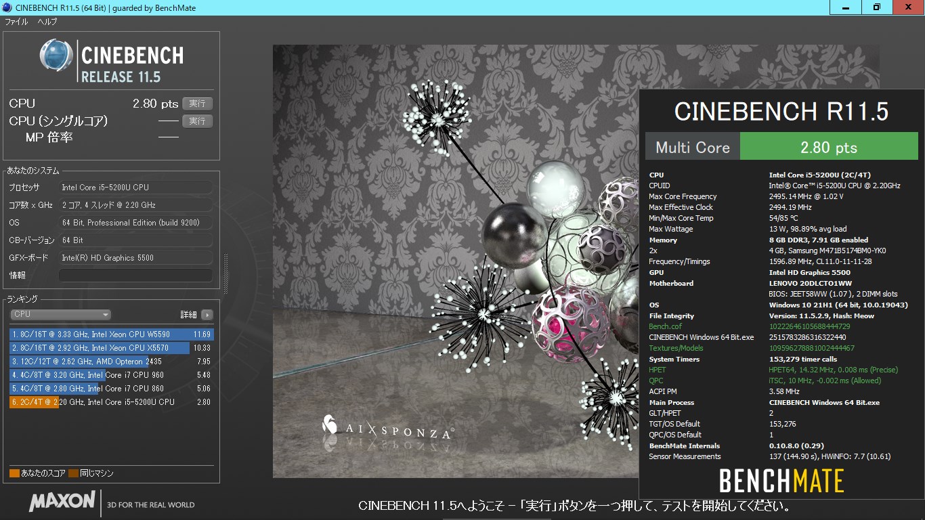Click the Multi Core label in BenchMate

(x=693, y=147)
